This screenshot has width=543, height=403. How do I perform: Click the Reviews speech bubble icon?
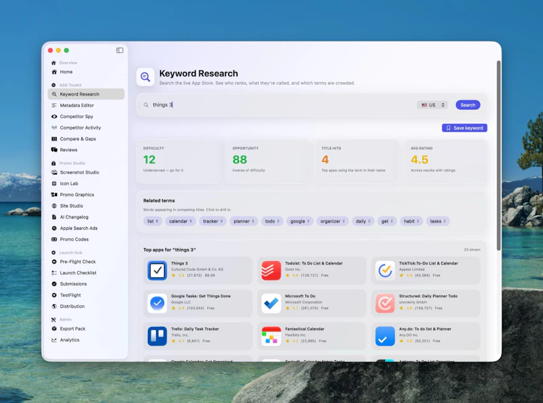coord(54,150)
